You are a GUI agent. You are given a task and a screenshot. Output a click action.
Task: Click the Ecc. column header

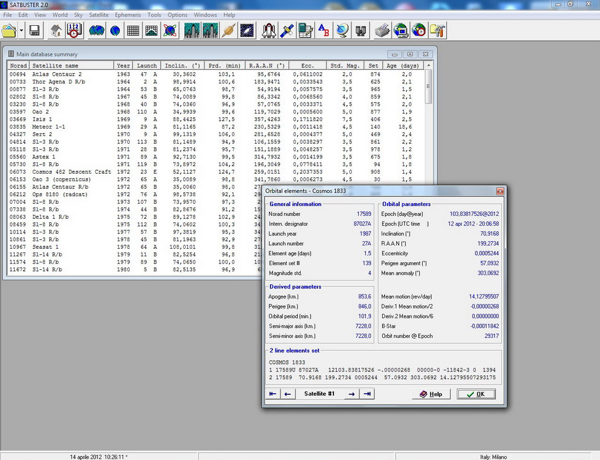[307, 65]
